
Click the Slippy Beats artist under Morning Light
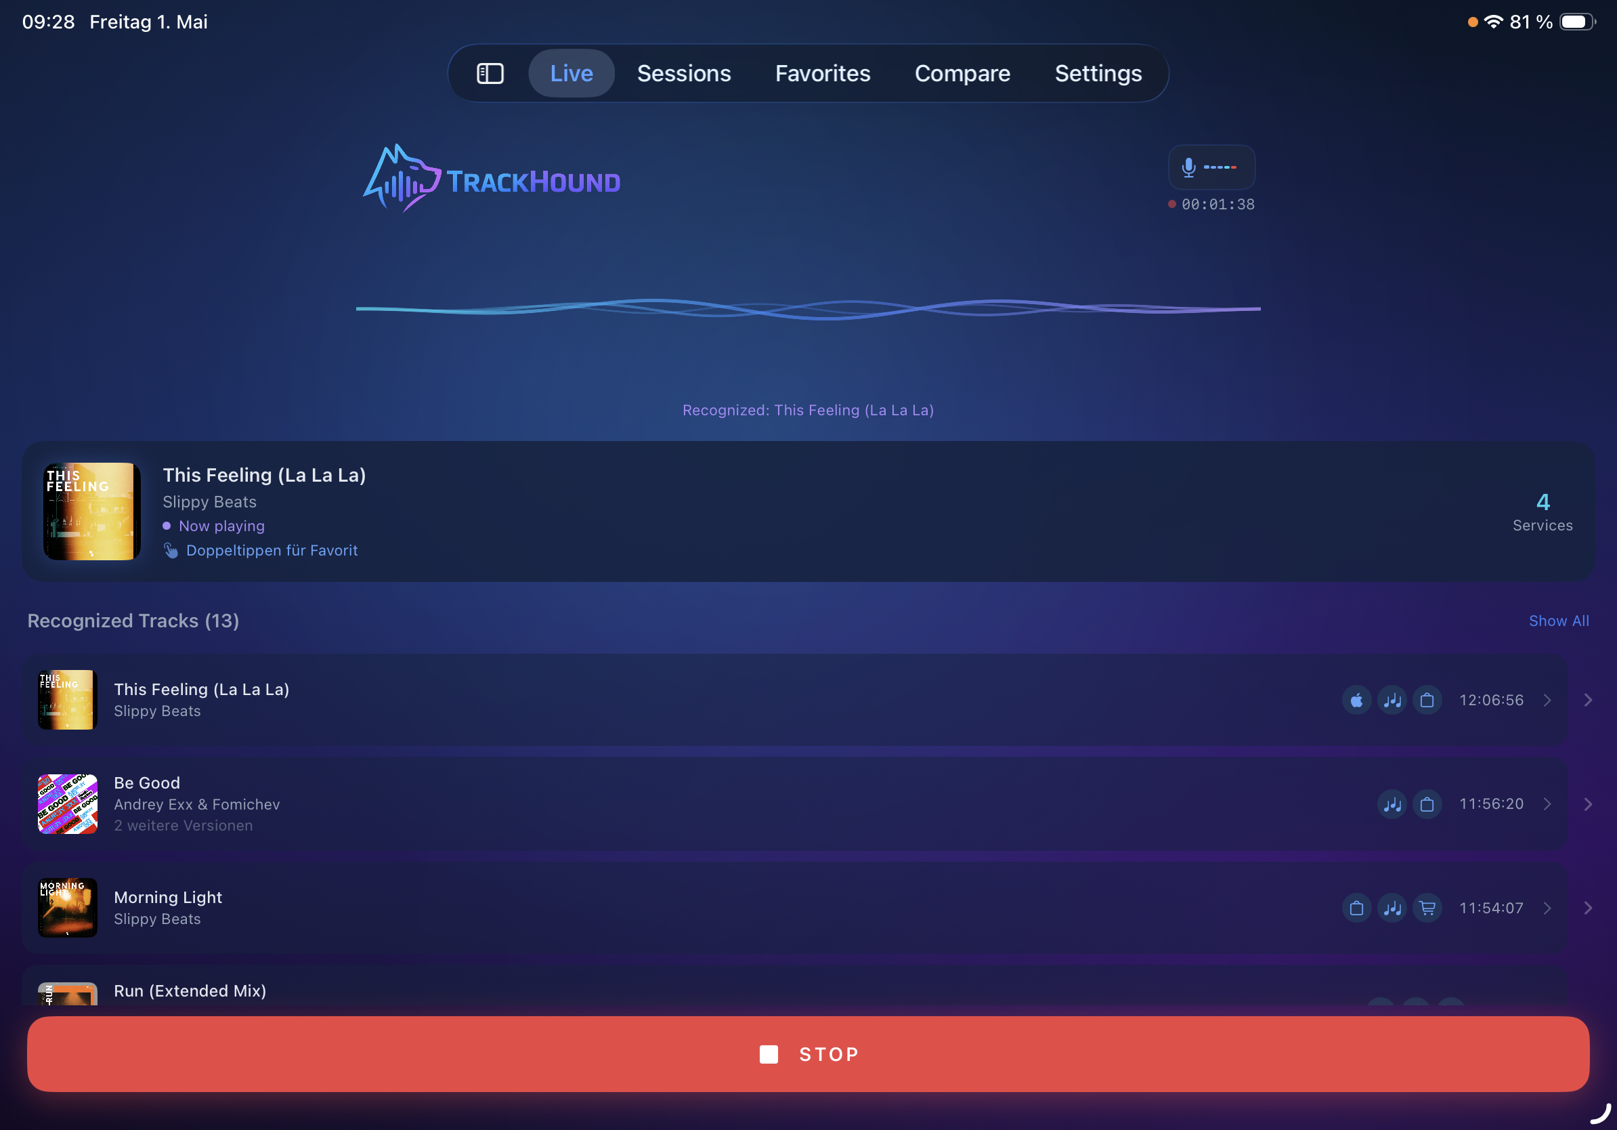click(157, 919)
